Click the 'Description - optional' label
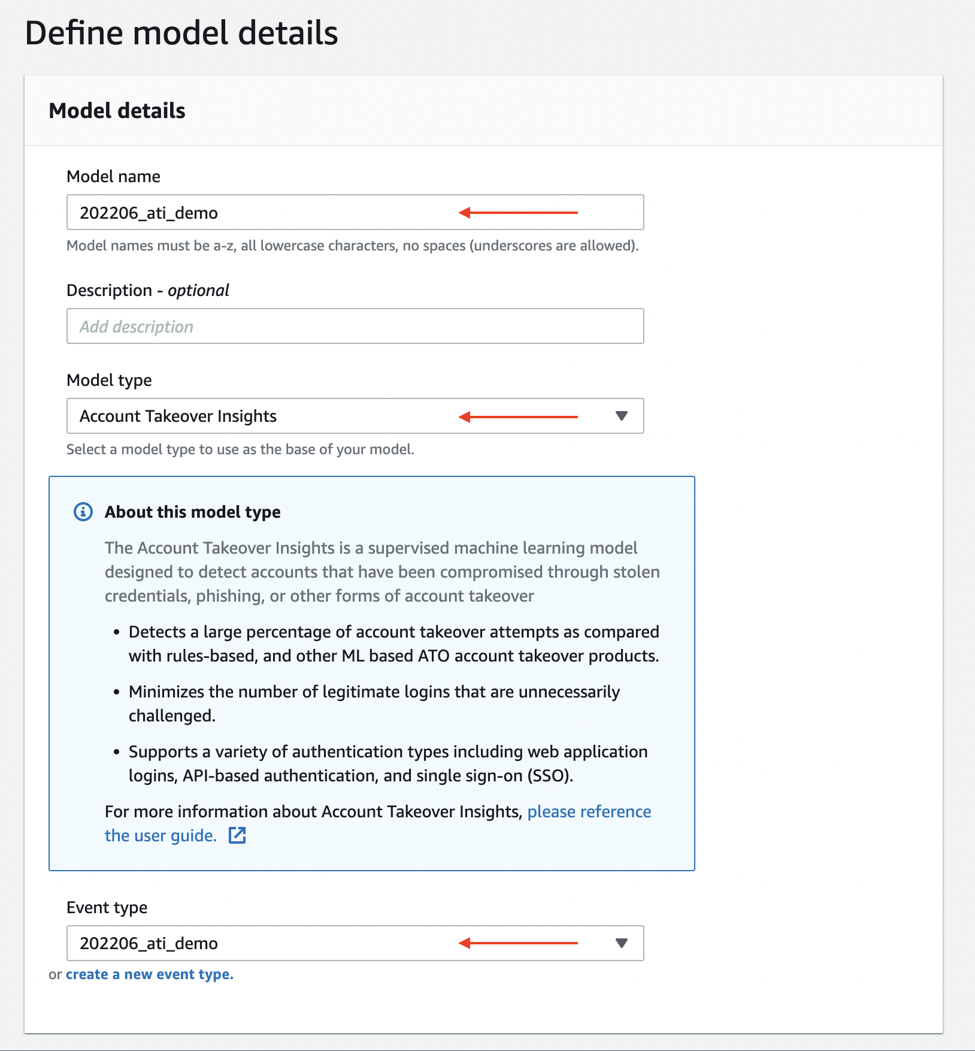 (x=147, y=291)
